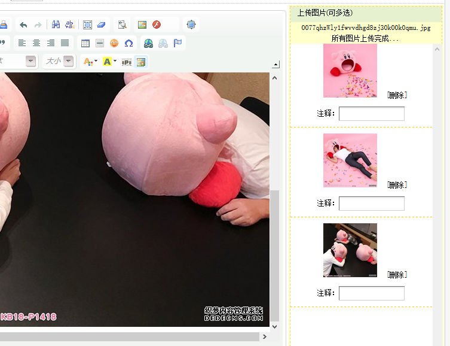Insert a horizontal line
This screenshot has height=346, width=450.
tap(100, 43)
